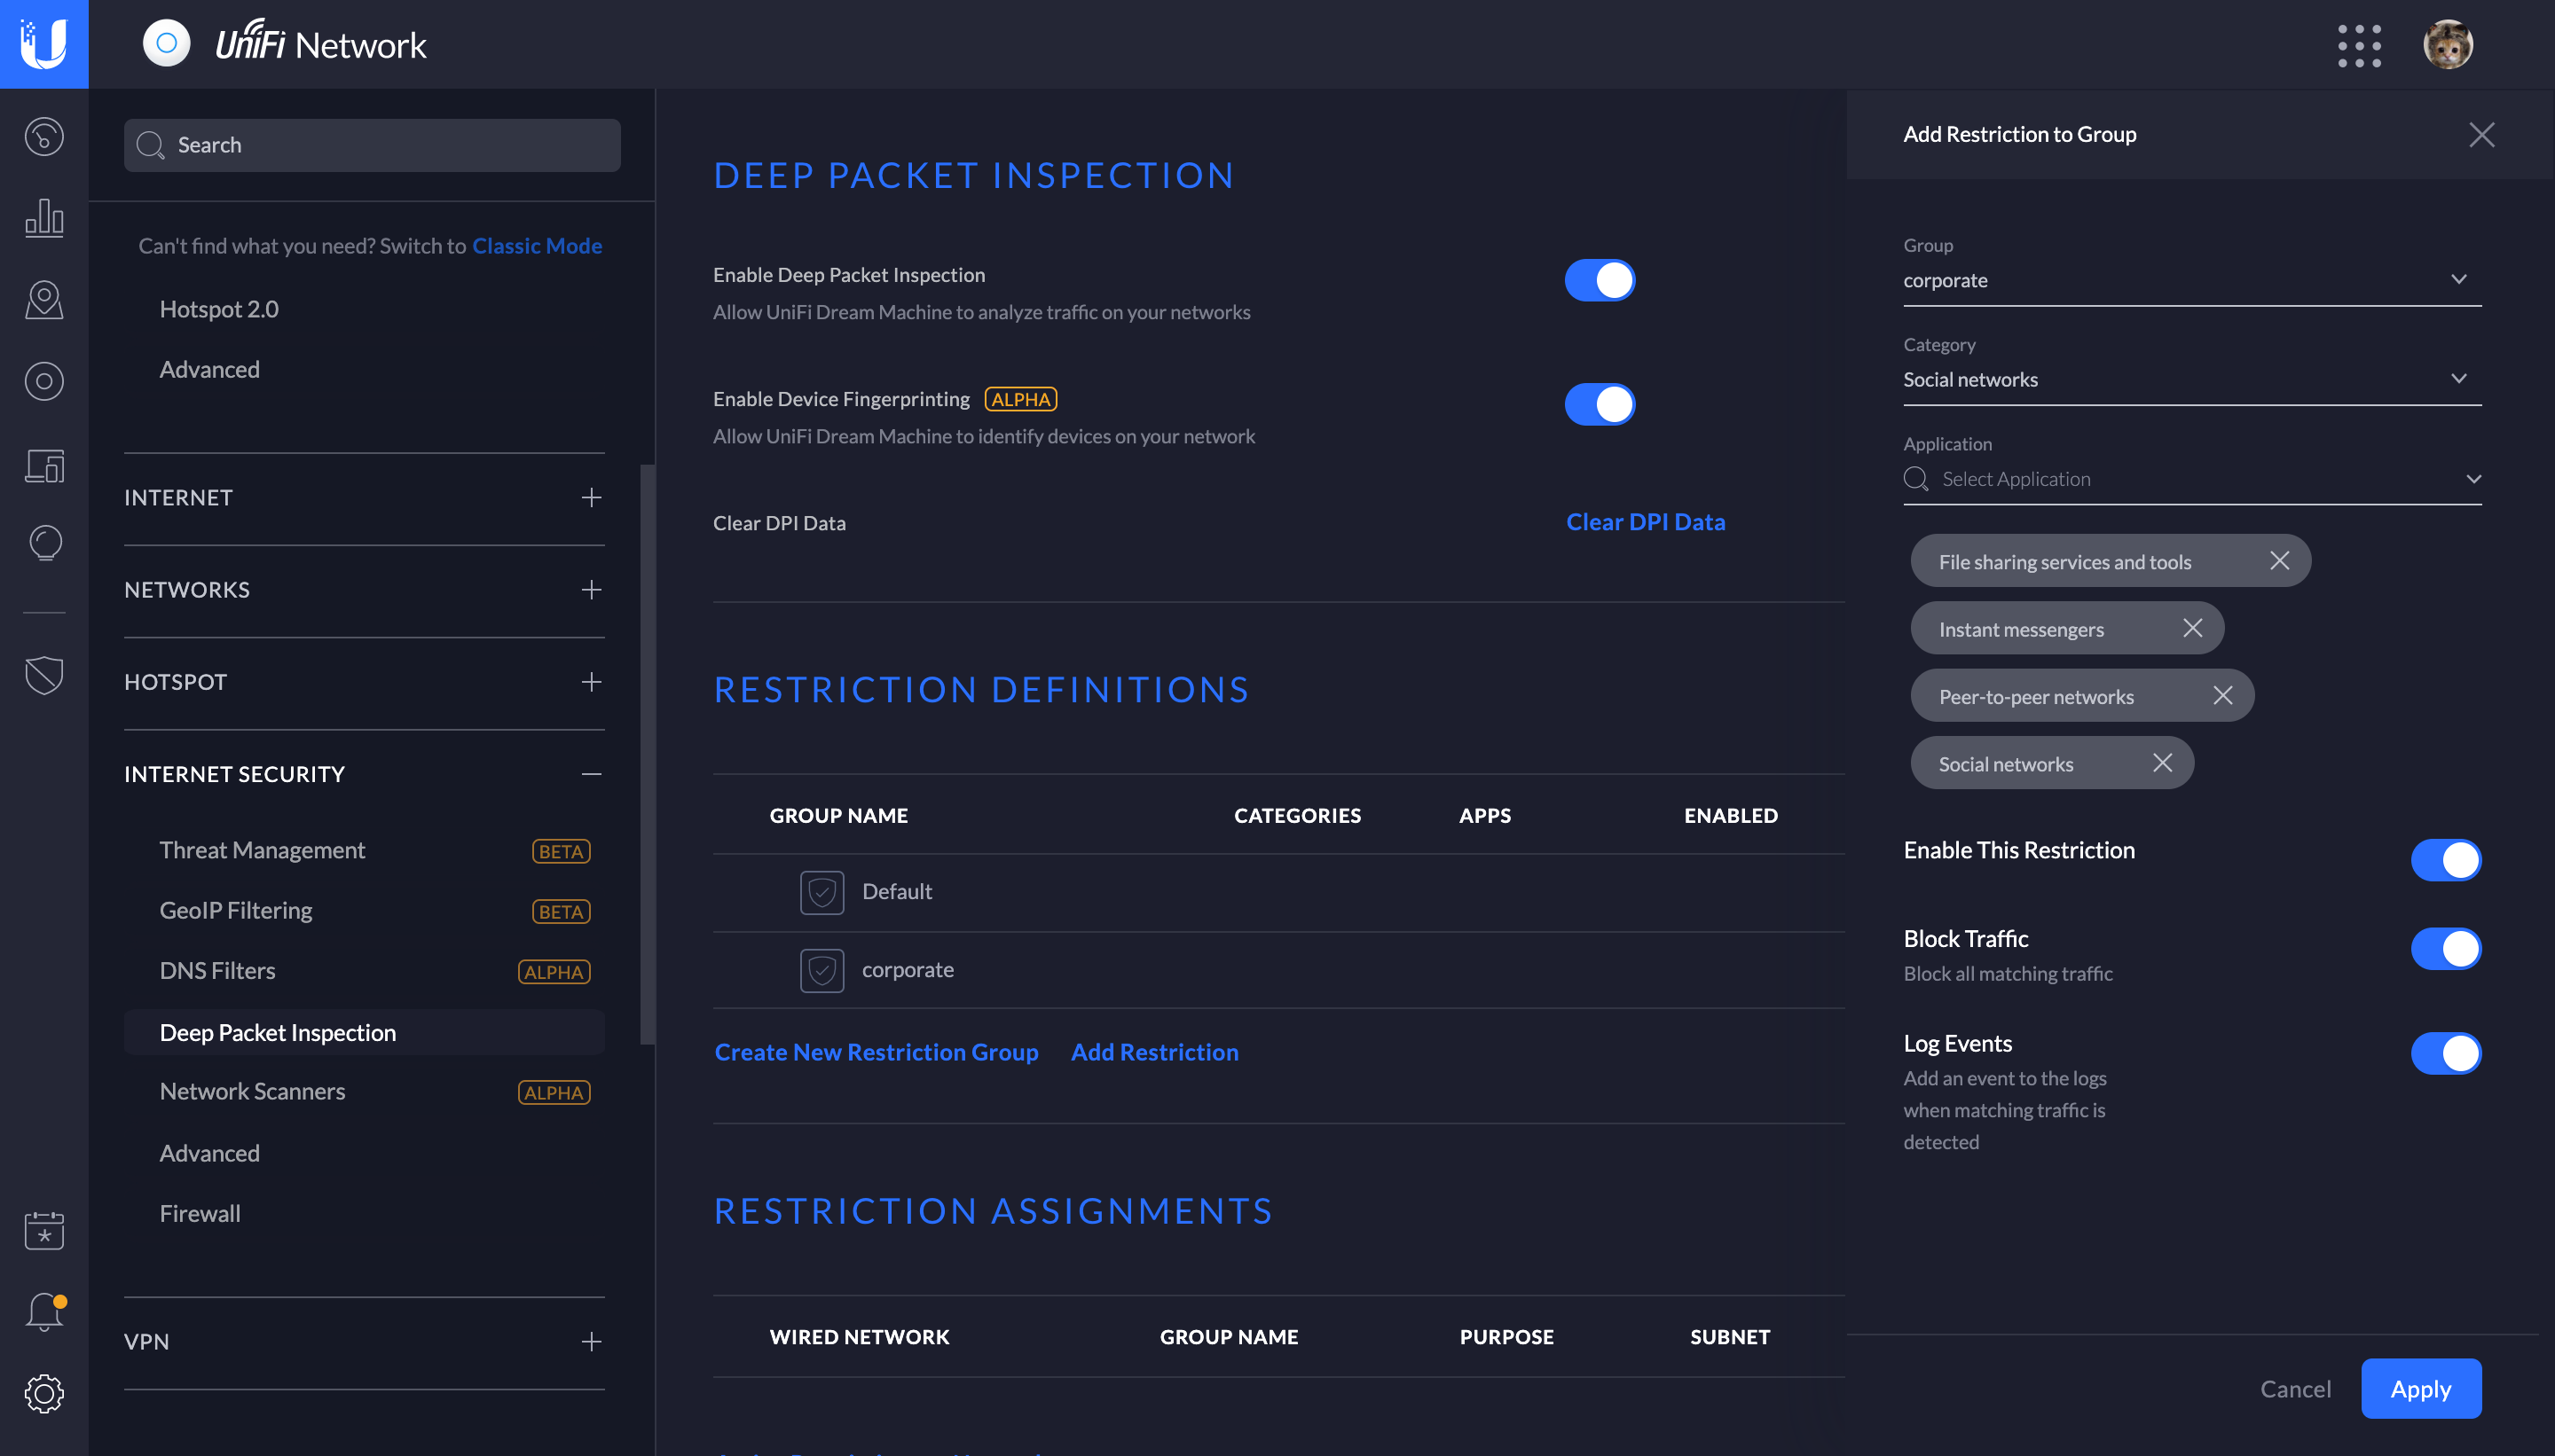2555x1456 pixels.
Task: Click the GROUP NAME column header in Restriction Definitions
Action: [838, 815]
